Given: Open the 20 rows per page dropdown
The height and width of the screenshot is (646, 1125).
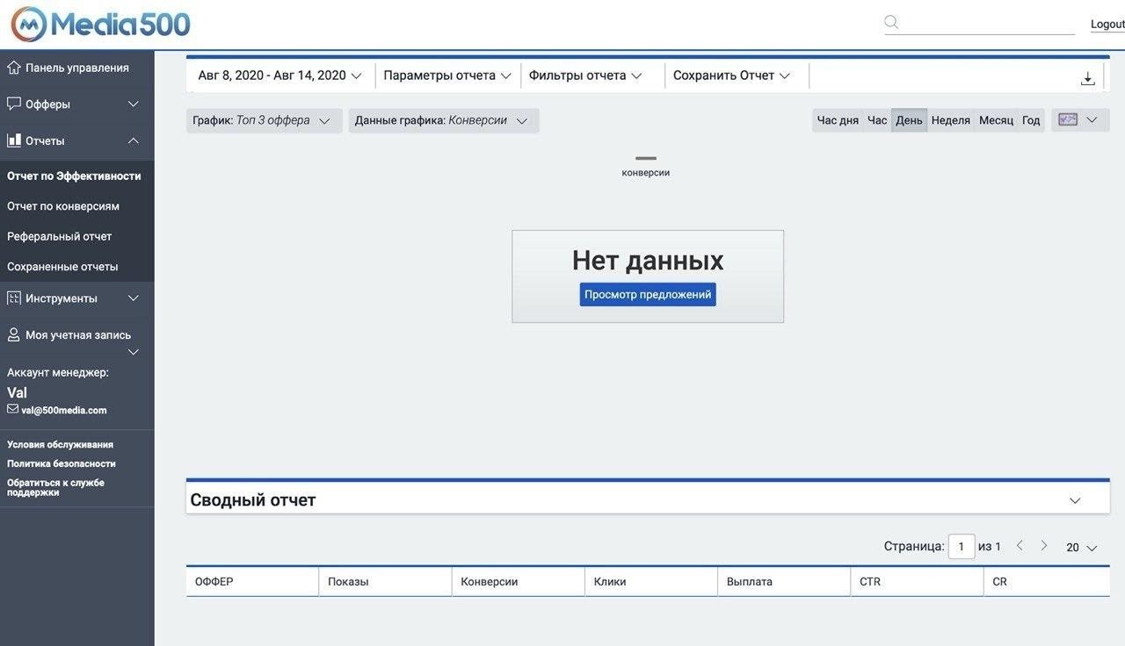Looking at the screenshot, I should point(1082,548).
